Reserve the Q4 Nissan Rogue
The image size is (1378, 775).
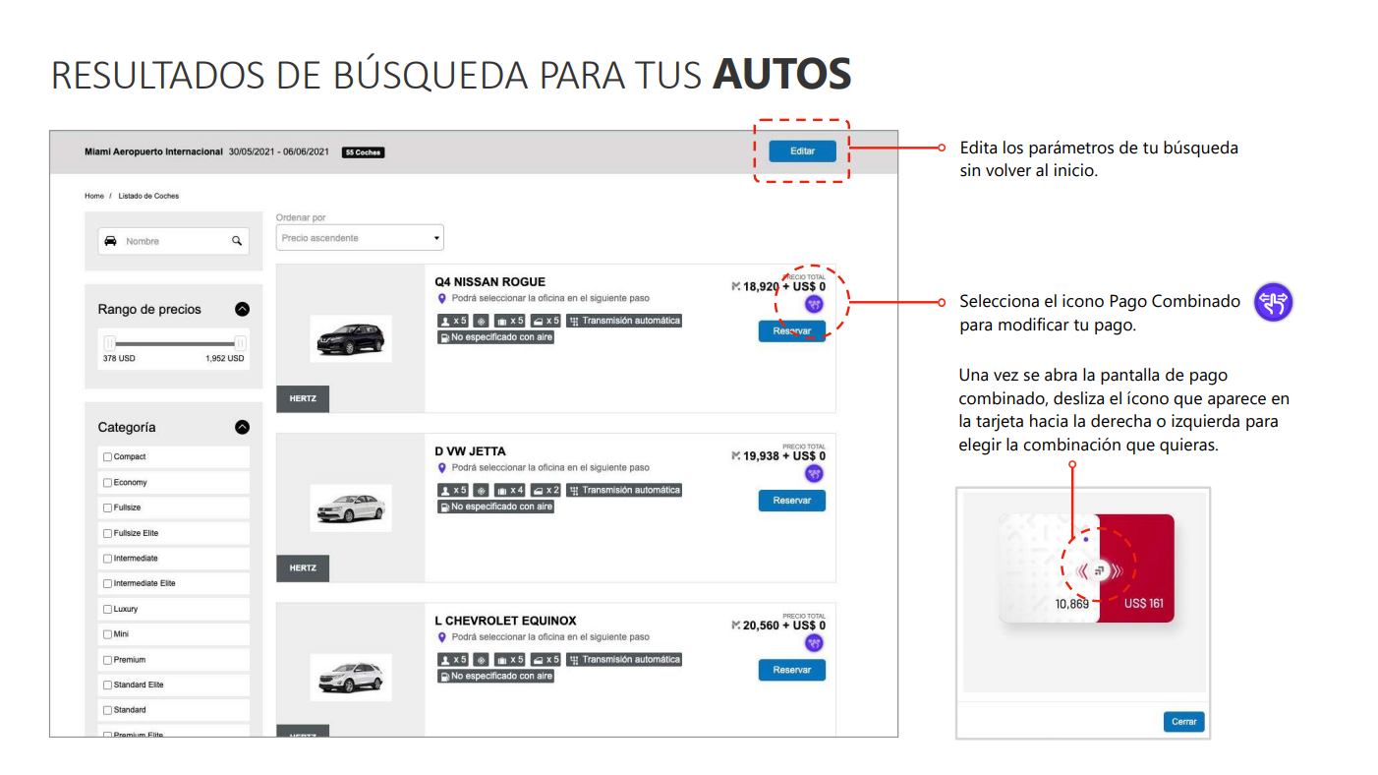click(x=792, y=331)
